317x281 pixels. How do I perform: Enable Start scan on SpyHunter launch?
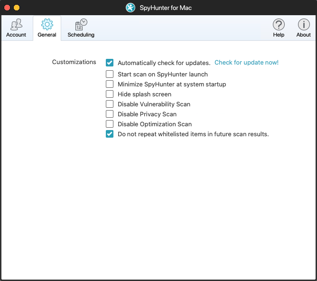(110, 74)
